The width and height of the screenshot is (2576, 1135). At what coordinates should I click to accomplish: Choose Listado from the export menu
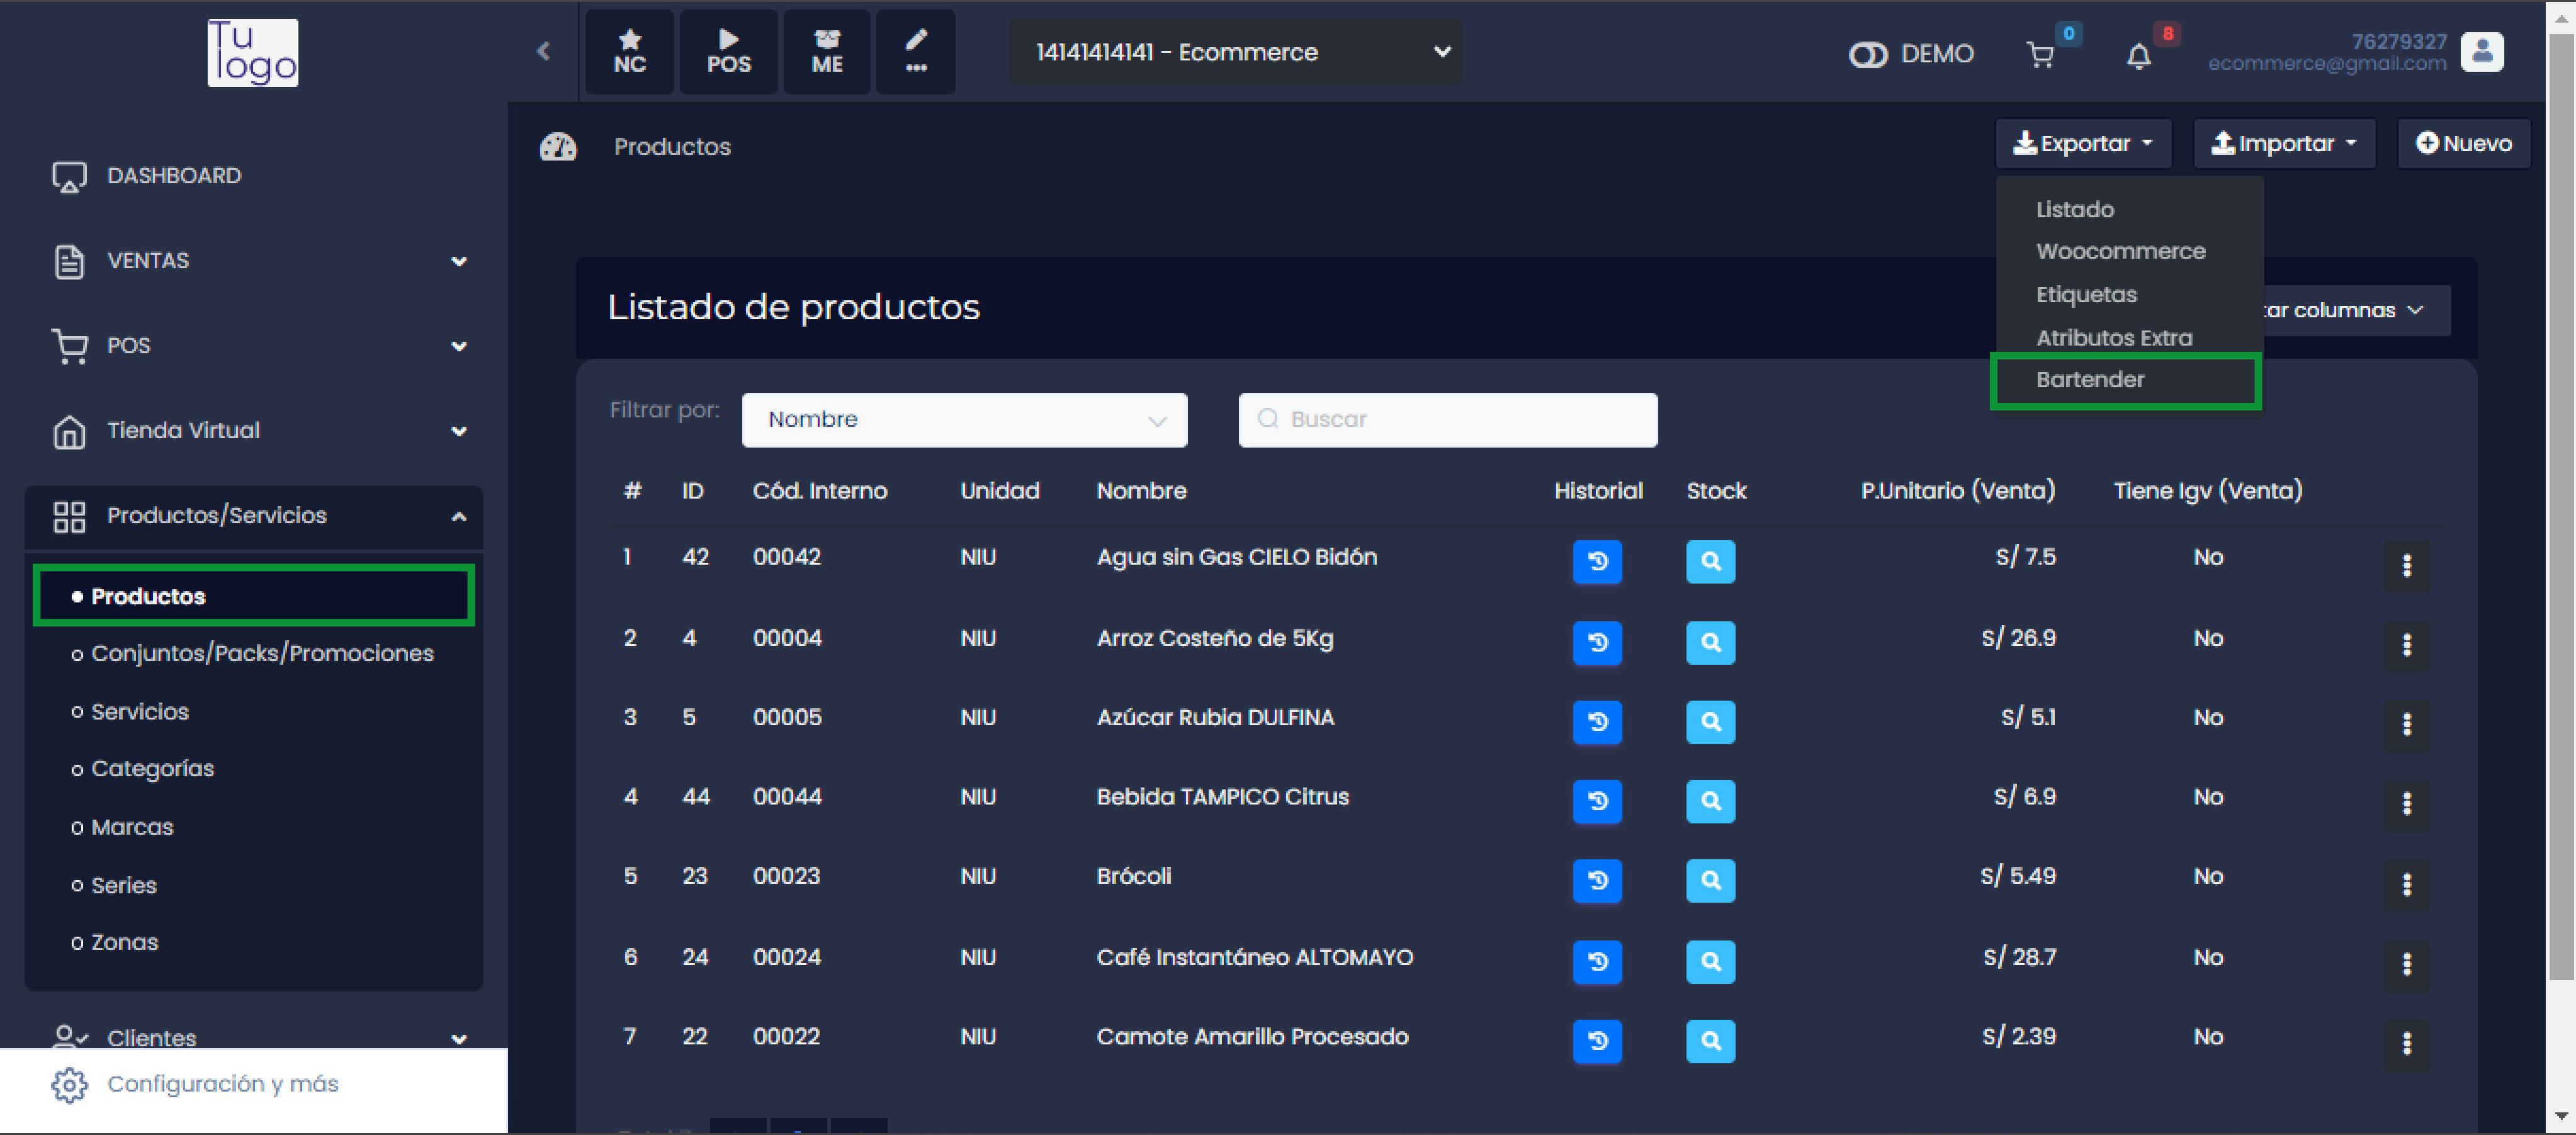coord(2075,210)
